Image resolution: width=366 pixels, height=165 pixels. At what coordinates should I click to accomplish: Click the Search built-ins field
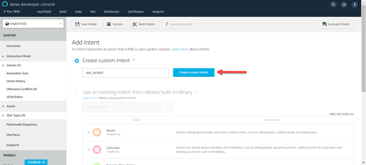[123, 107]
